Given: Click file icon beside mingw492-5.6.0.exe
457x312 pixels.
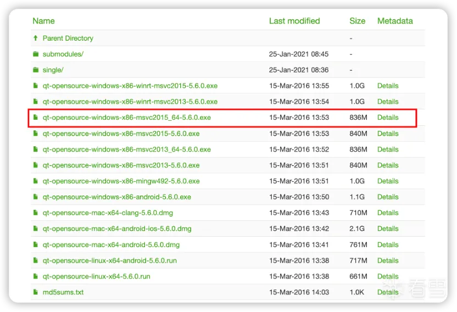Looking at the screenshot, I should tap(36, 181).
